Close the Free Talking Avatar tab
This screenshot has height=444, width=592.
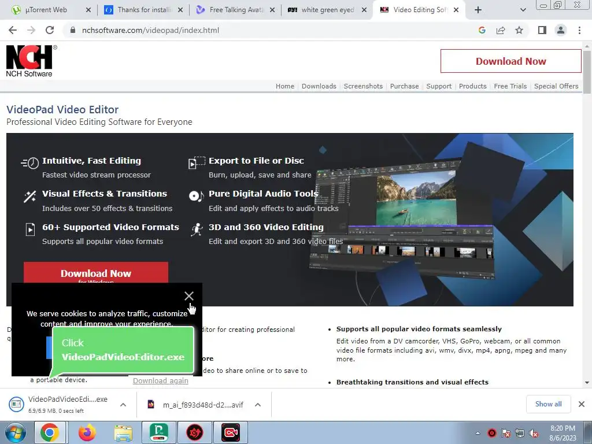tap(272, 10)
